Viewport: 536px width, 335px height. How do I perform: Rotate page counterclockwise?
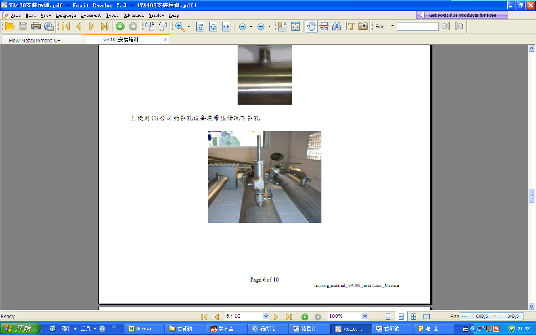[163, 26]
